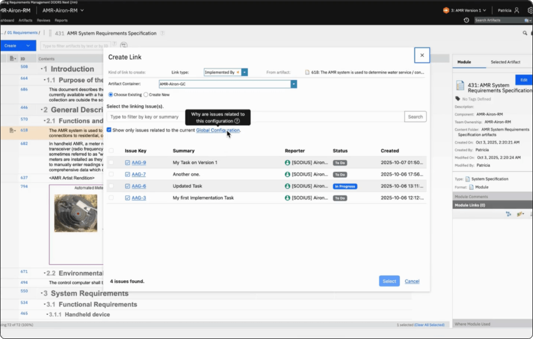Toggle the select-all issues header checkbox
Viewport: 533px width, 339px height.
(111, 151)
